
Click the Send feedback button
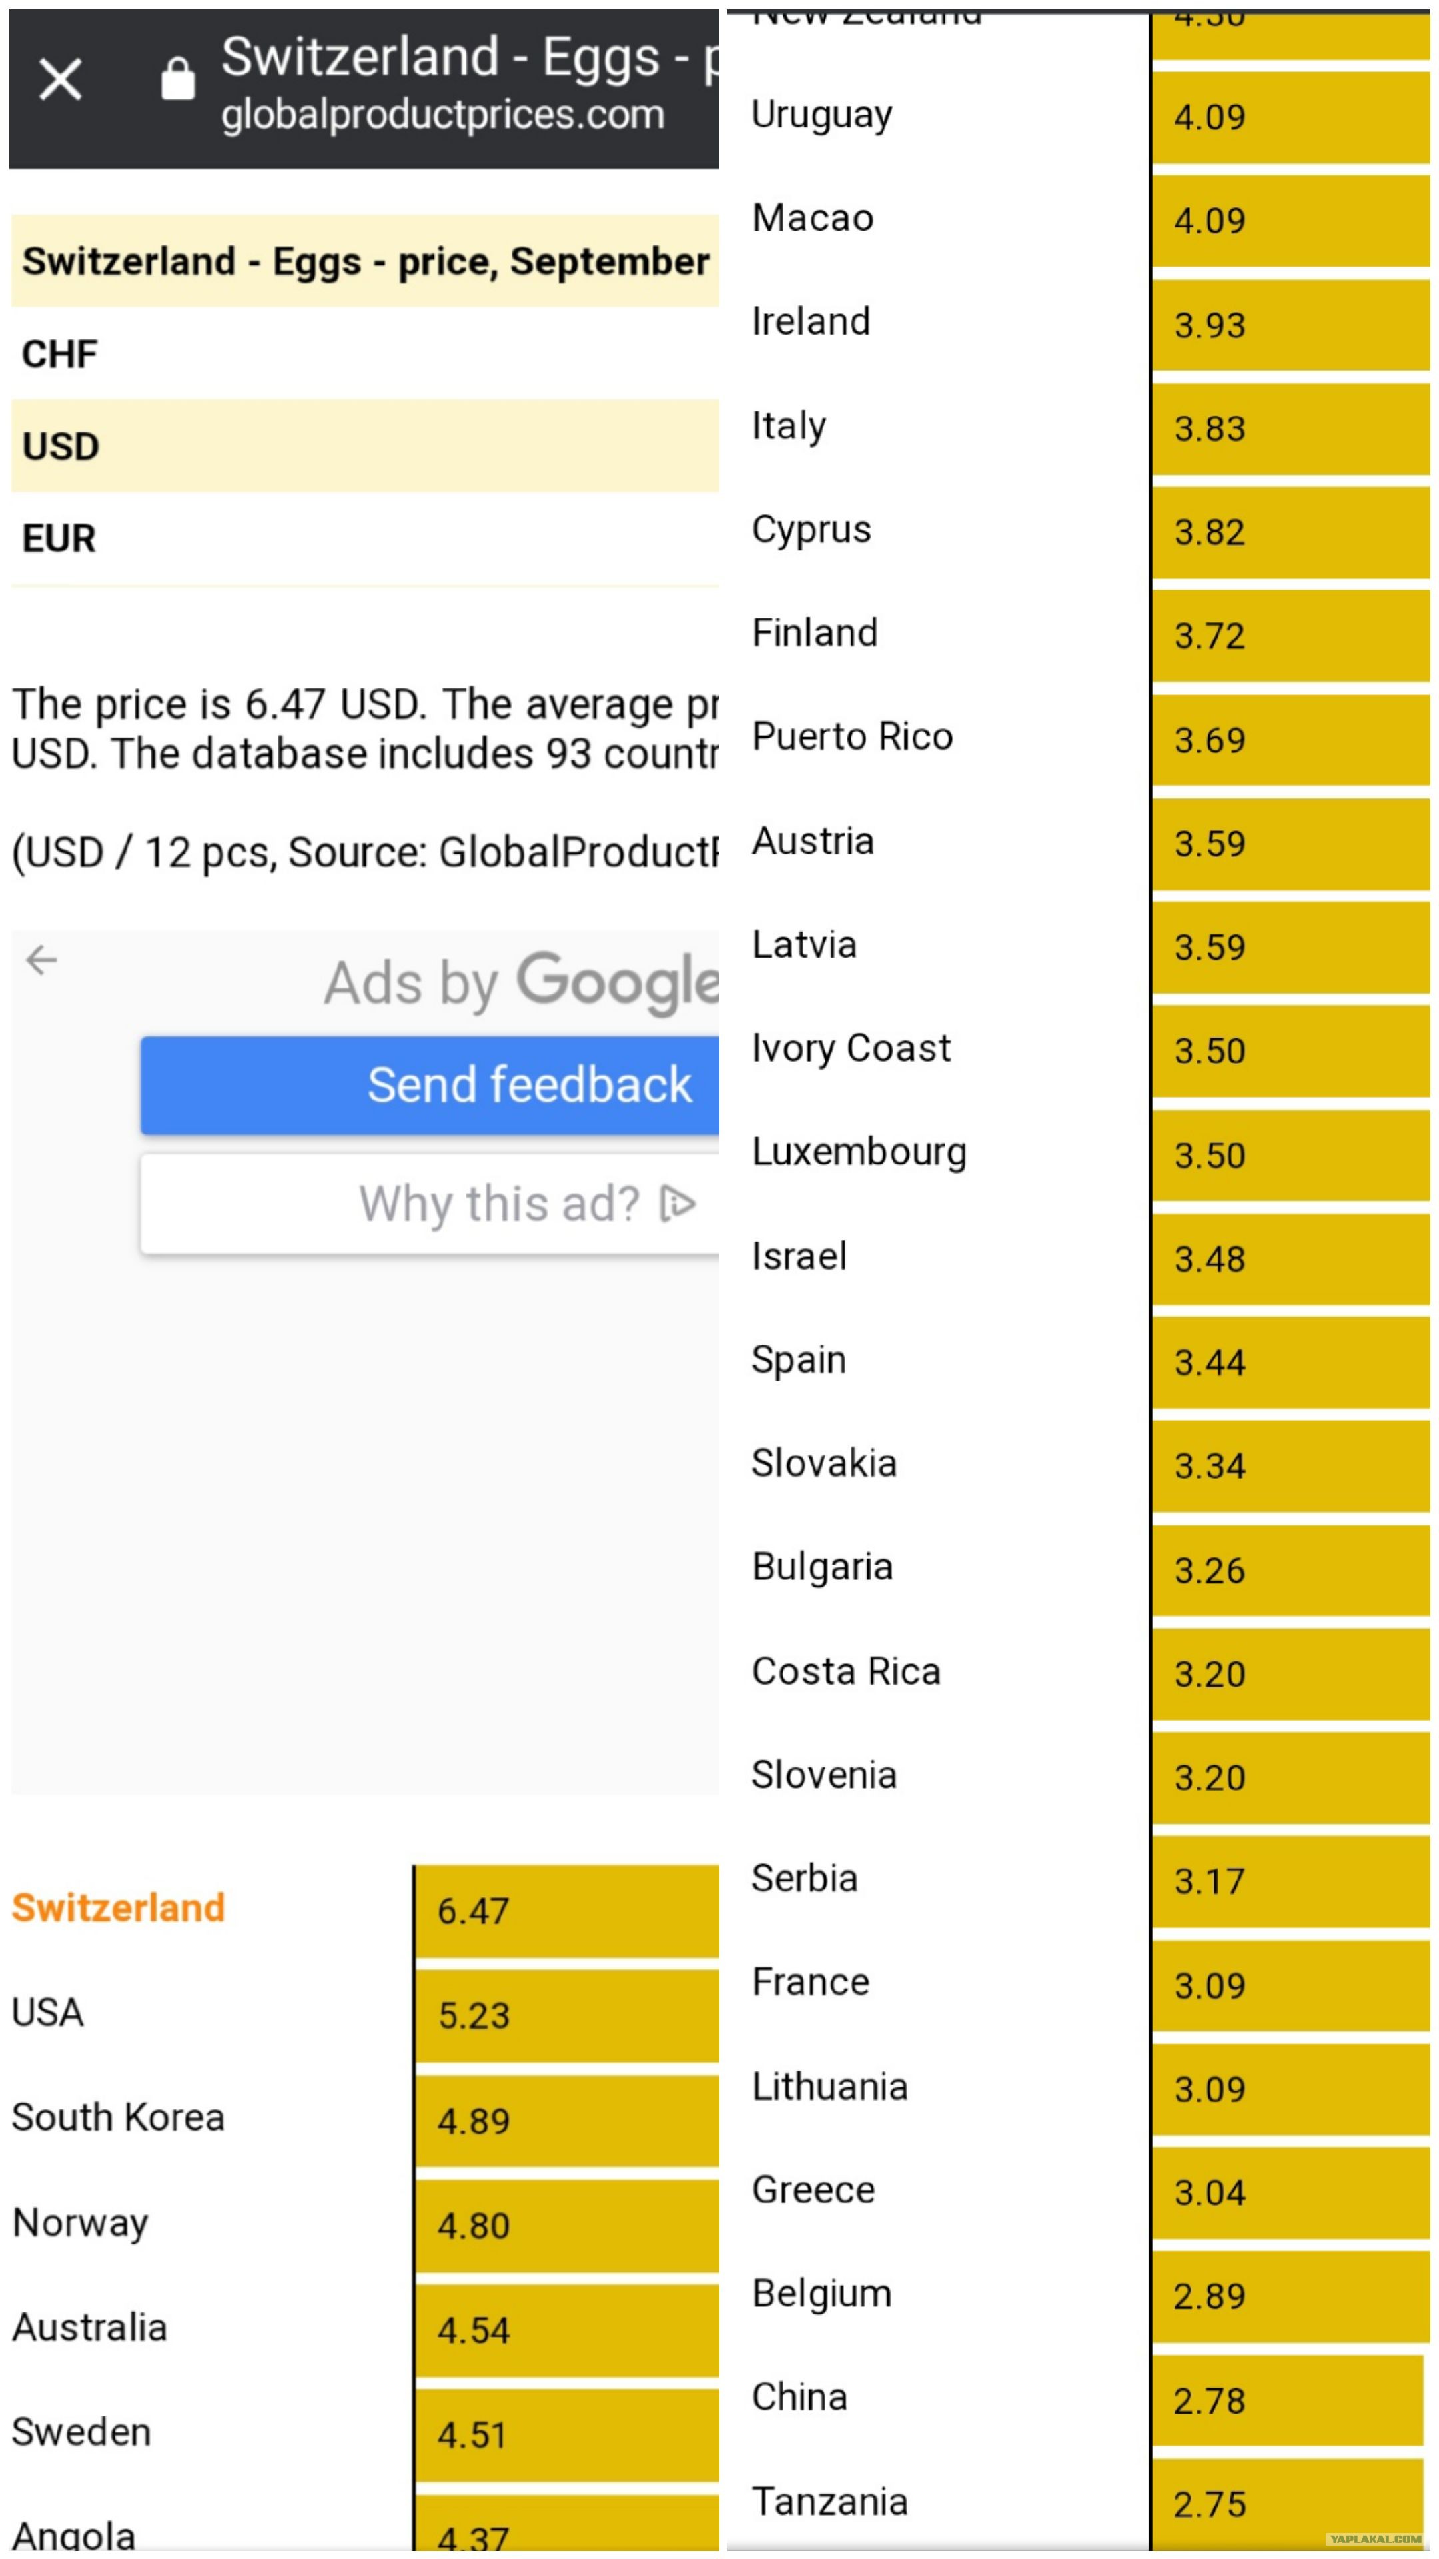(x=430, y=1085)
